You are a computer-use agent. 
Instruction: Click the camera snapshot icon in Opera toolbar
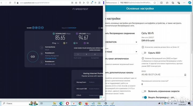coord(76,3)
